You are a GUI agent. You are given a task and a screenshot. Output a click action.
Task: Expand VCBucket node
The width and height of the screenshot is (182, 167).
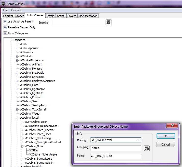click(x=17, y=56)
